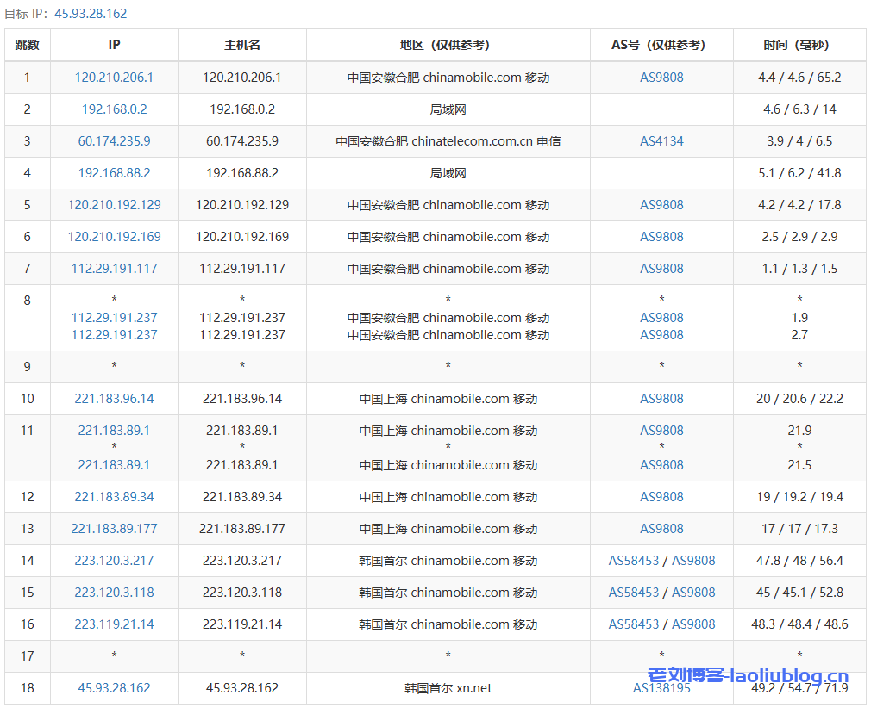Open the blue 192.168.0.2 IP link
The image size is (871, 708).
[x=114, y=109]
